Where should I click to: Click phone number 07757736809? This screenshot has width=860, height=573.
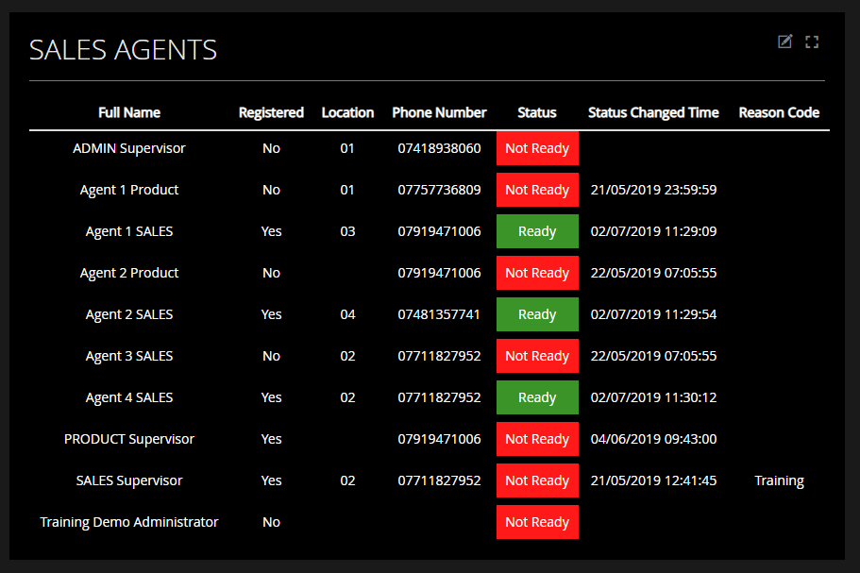pos(439,190)
